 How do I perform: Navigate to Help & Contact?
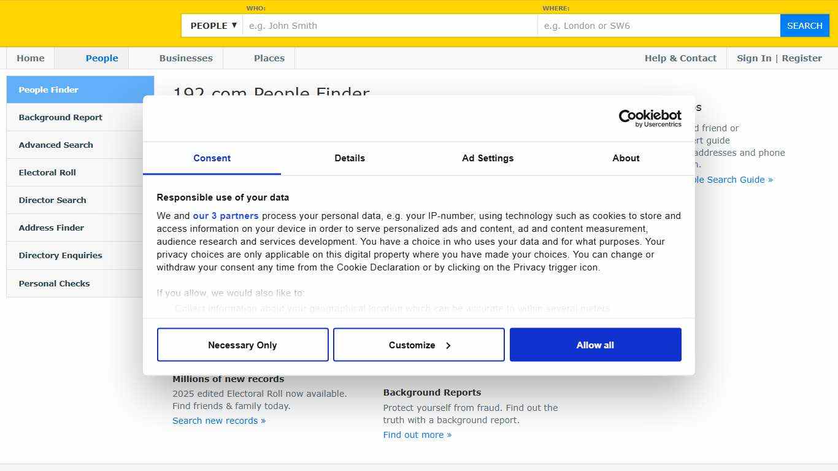(680, 58)
